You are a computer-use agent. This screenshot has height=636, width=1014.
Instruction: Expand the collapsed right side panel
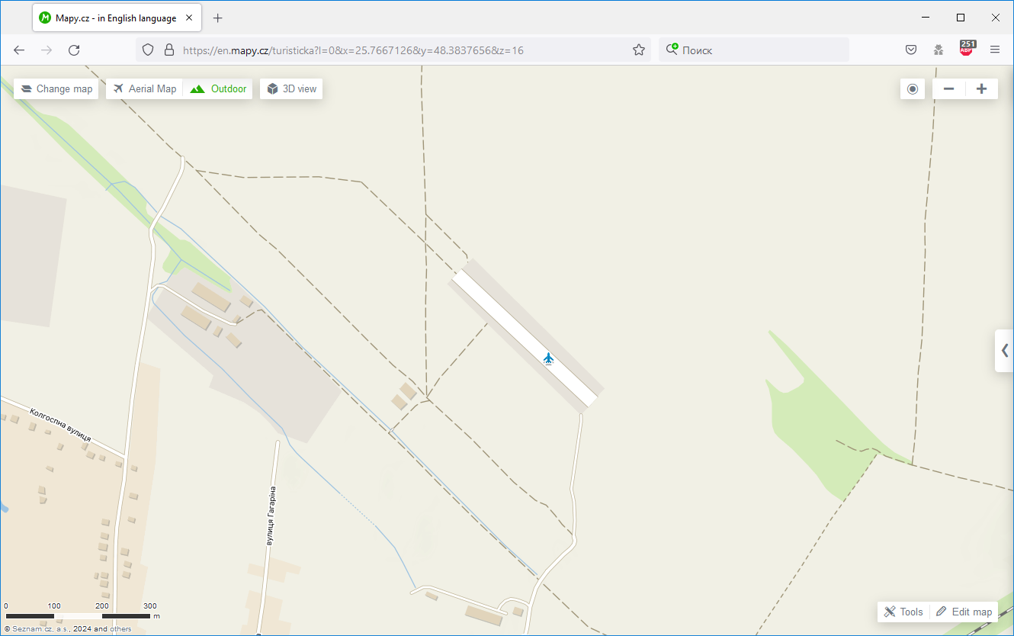pos(1004,351)
